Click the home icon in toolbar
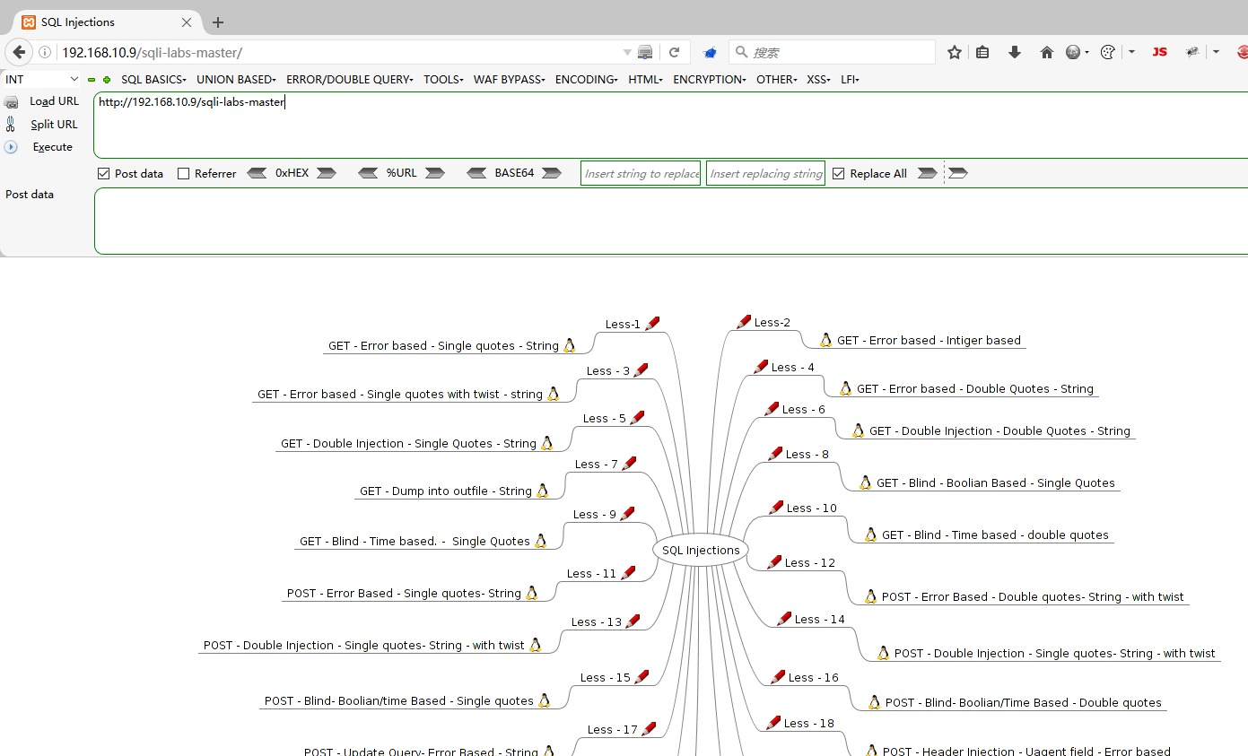Screen dimensions: 1248x756 [x=1046, y=52]
